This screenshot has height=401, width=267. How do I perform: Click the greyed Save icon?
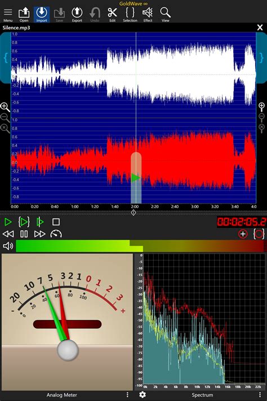pyautogui.click(x=59, y=15)
